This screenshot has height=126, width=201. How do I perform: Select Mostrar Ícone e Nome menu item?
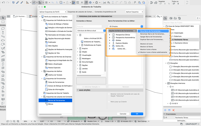pos(148,49)
